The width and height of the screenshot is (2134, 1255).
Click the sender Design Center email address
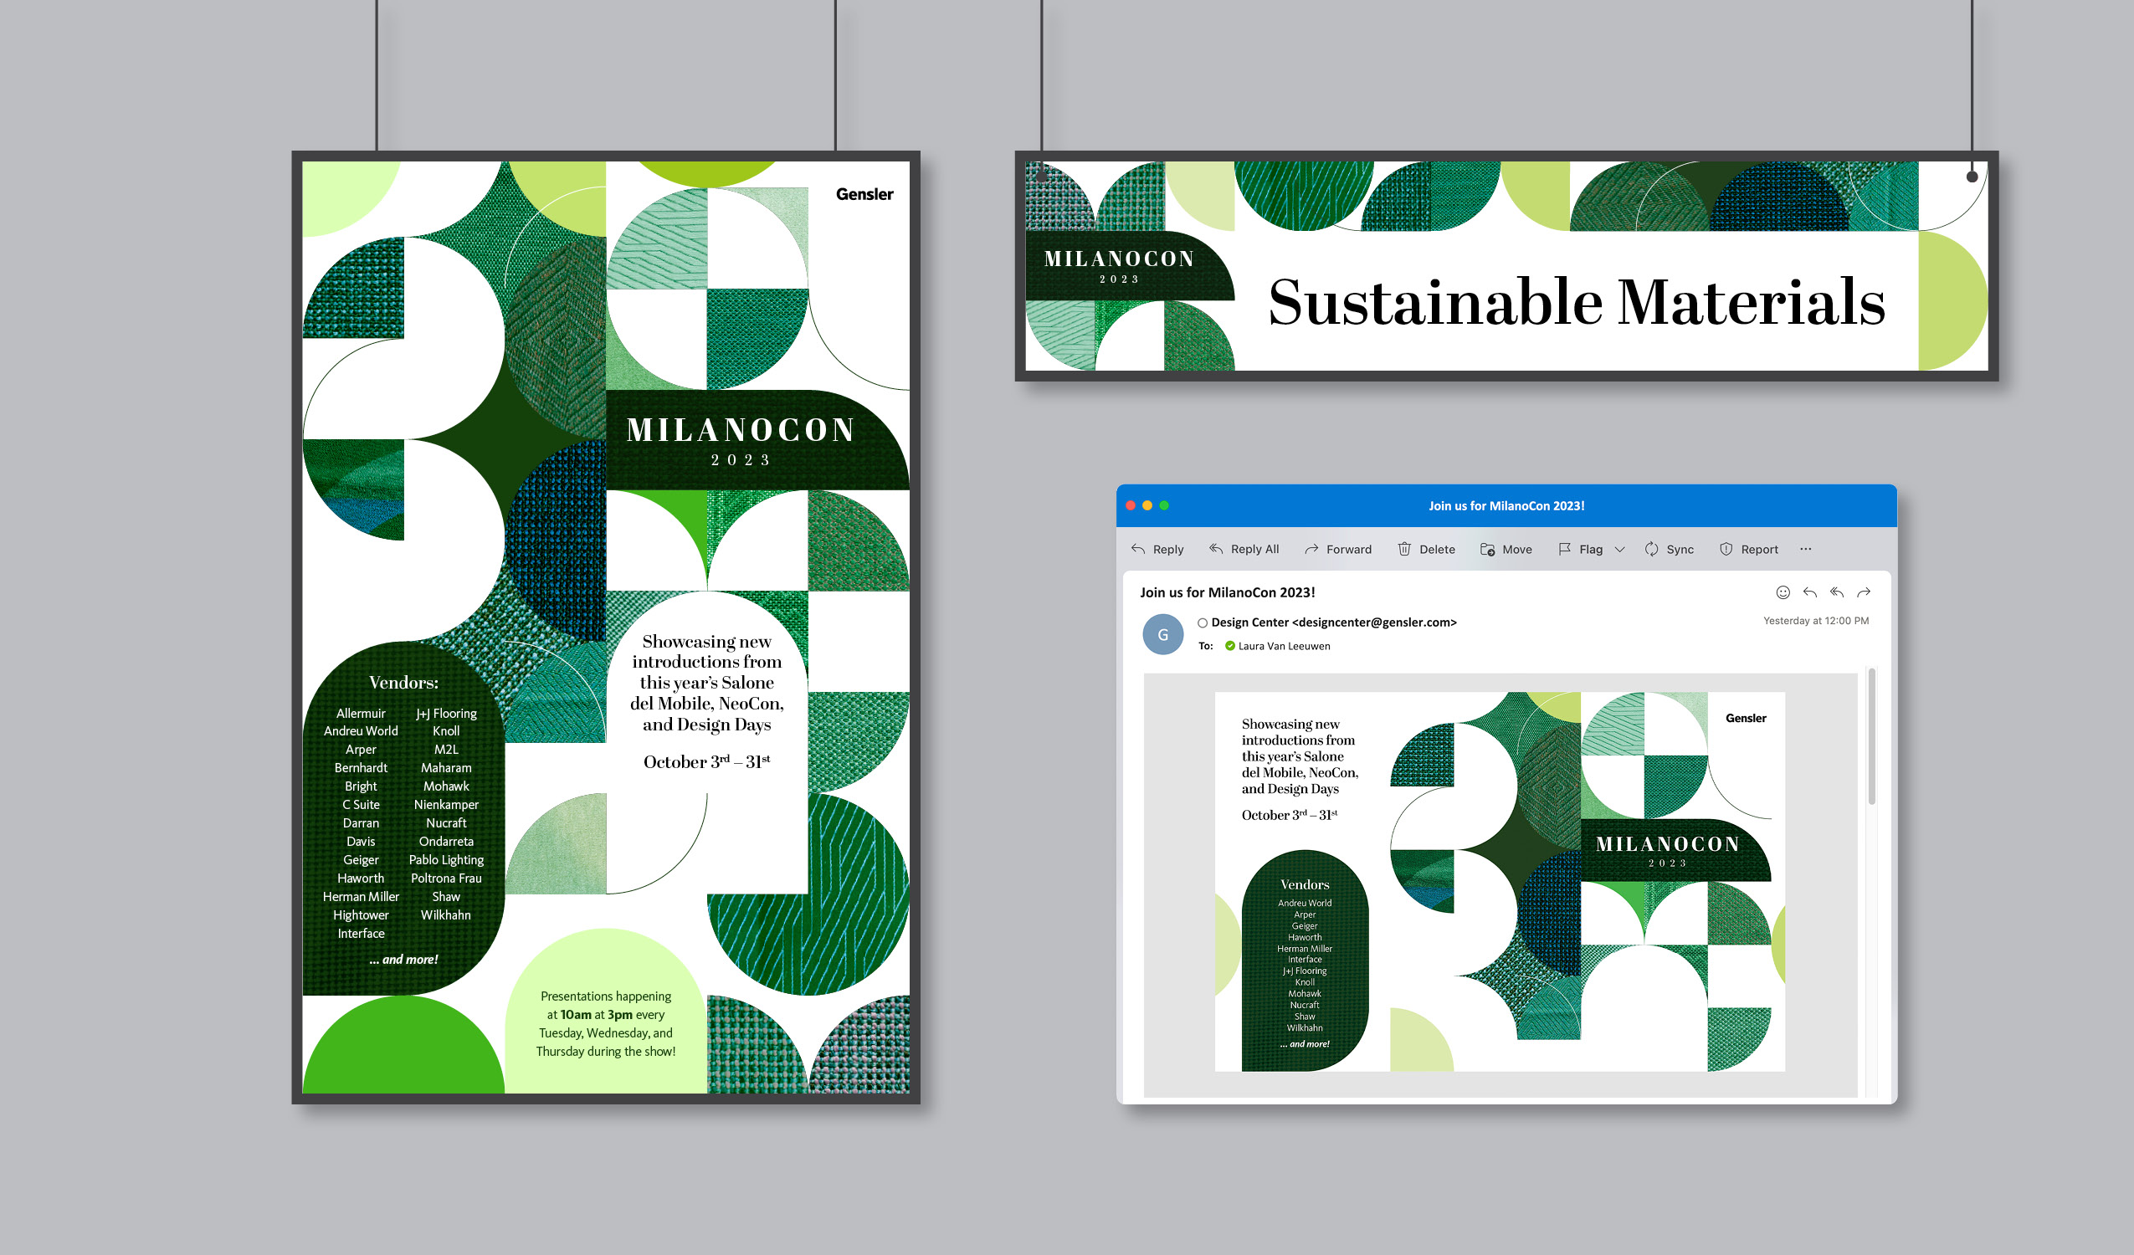tap(1334, 622)
